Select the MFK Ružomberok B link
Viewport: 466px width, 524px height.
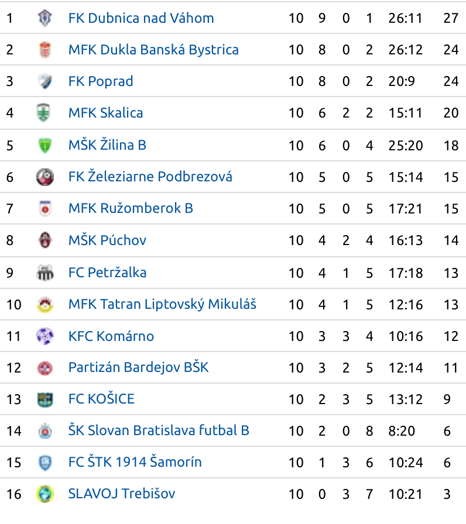click(131, 208)
